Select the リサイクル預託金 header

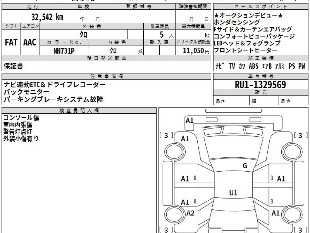[x=193, y=42]
